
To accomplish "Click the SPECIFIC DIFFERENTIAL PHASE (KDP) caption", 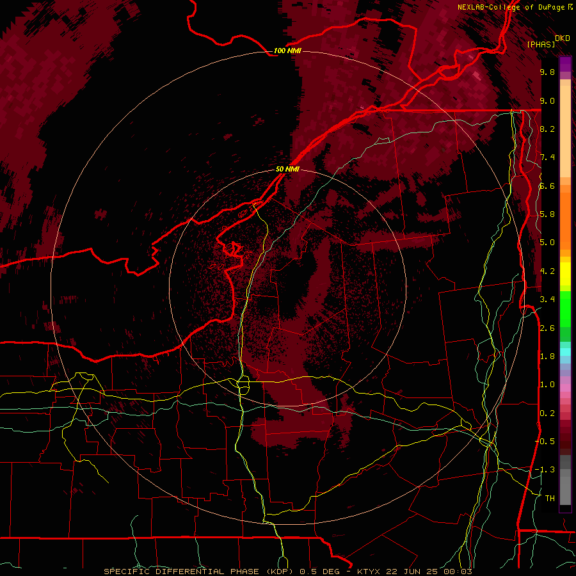I will (199, 572).
